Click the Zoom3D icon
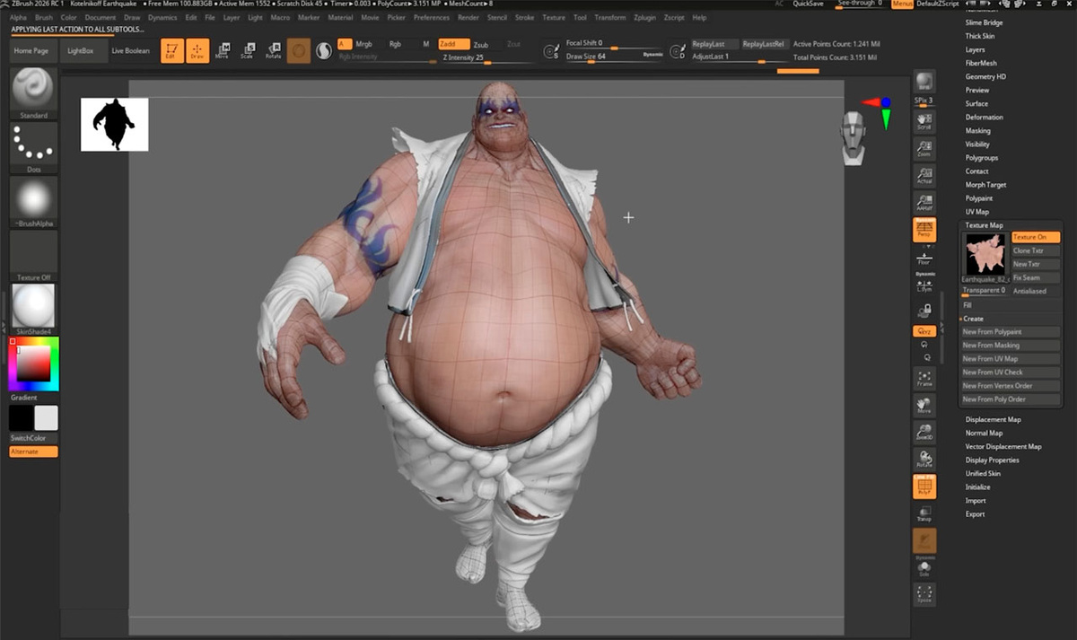1077x640 pixels. (924, 432)
